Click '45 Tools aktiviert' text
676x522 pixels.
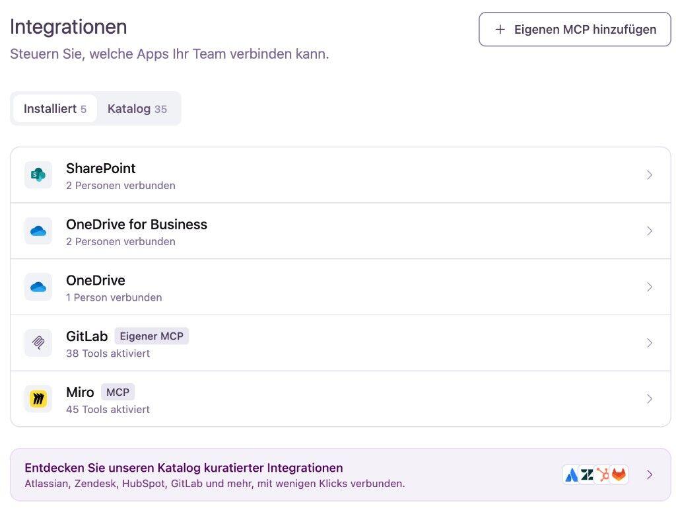click(x=108, y=410)
